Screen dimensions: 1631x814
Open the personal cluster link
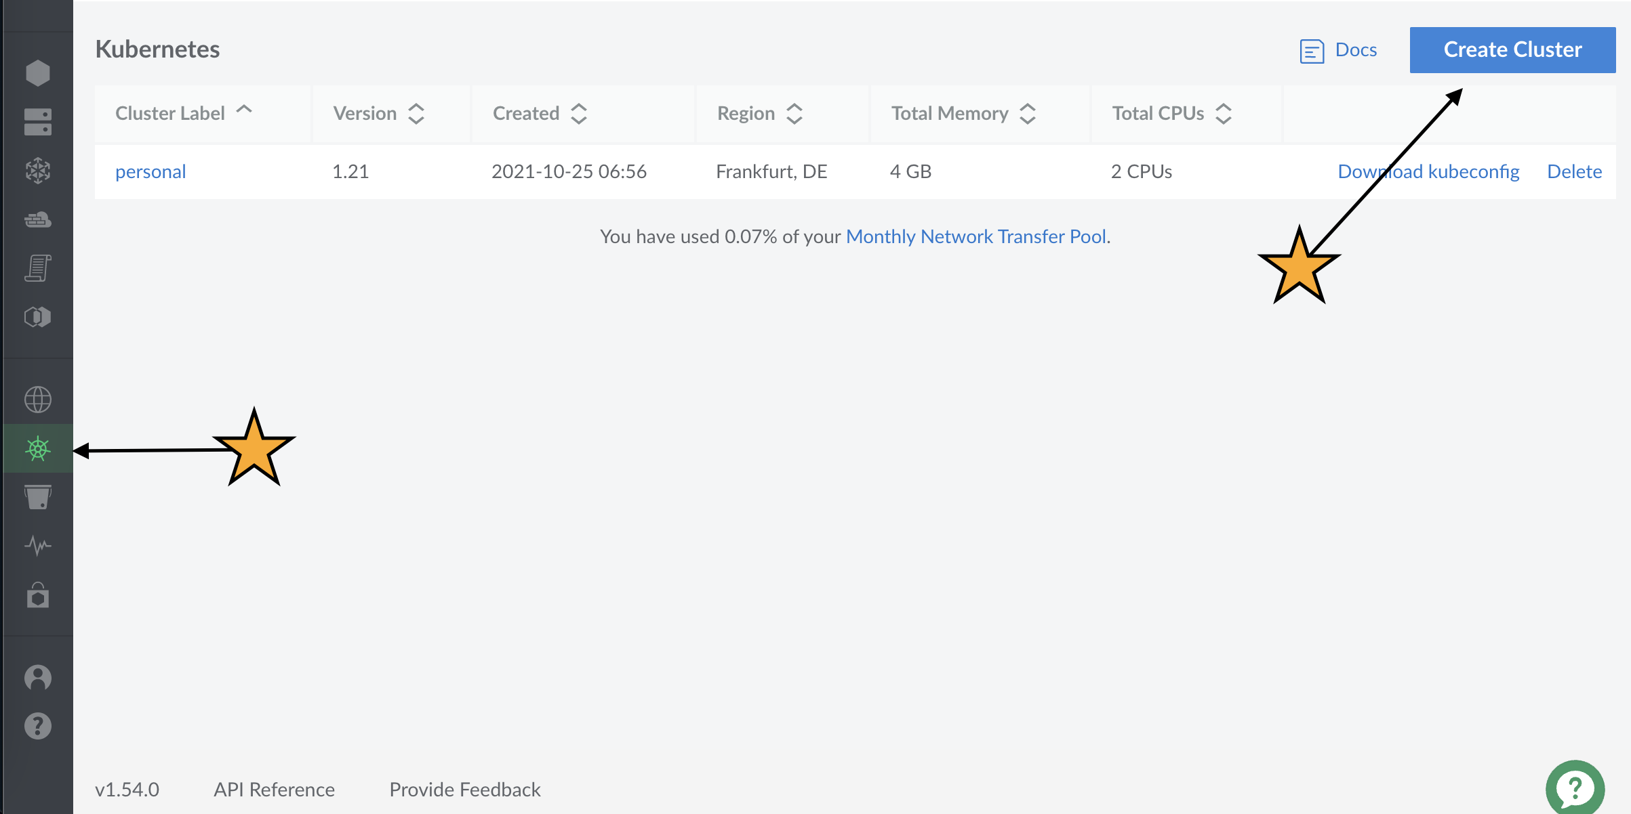tap(150, 172)
